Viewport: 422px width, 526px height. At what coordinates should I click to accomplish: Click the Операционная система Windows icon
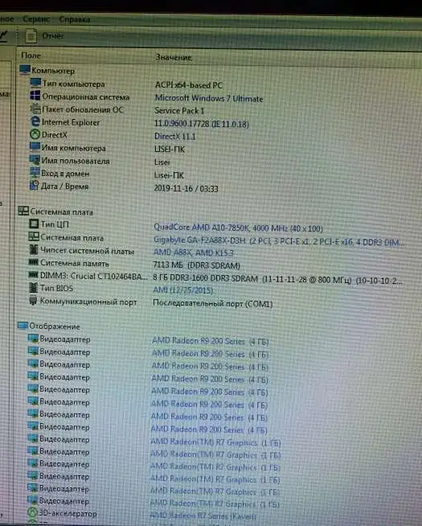coord(35,96)
